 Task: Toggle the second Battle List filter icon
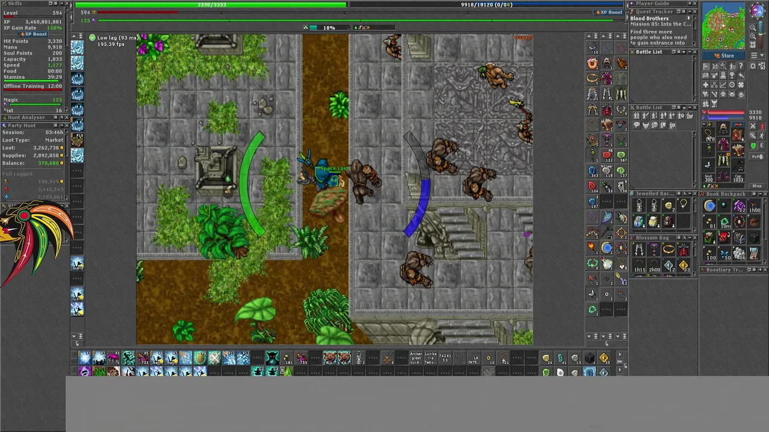point(645,115)
